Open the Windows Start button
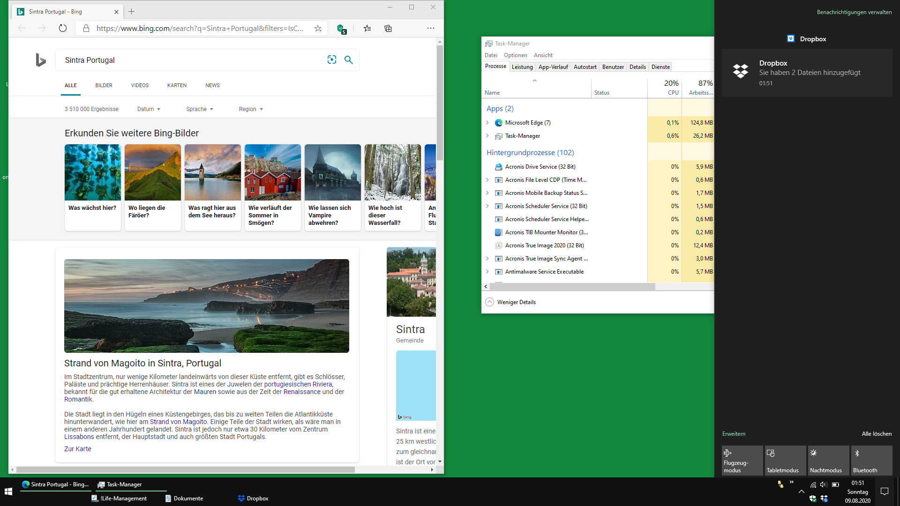This screenshot has height=506, width=900. coord(8,491)
